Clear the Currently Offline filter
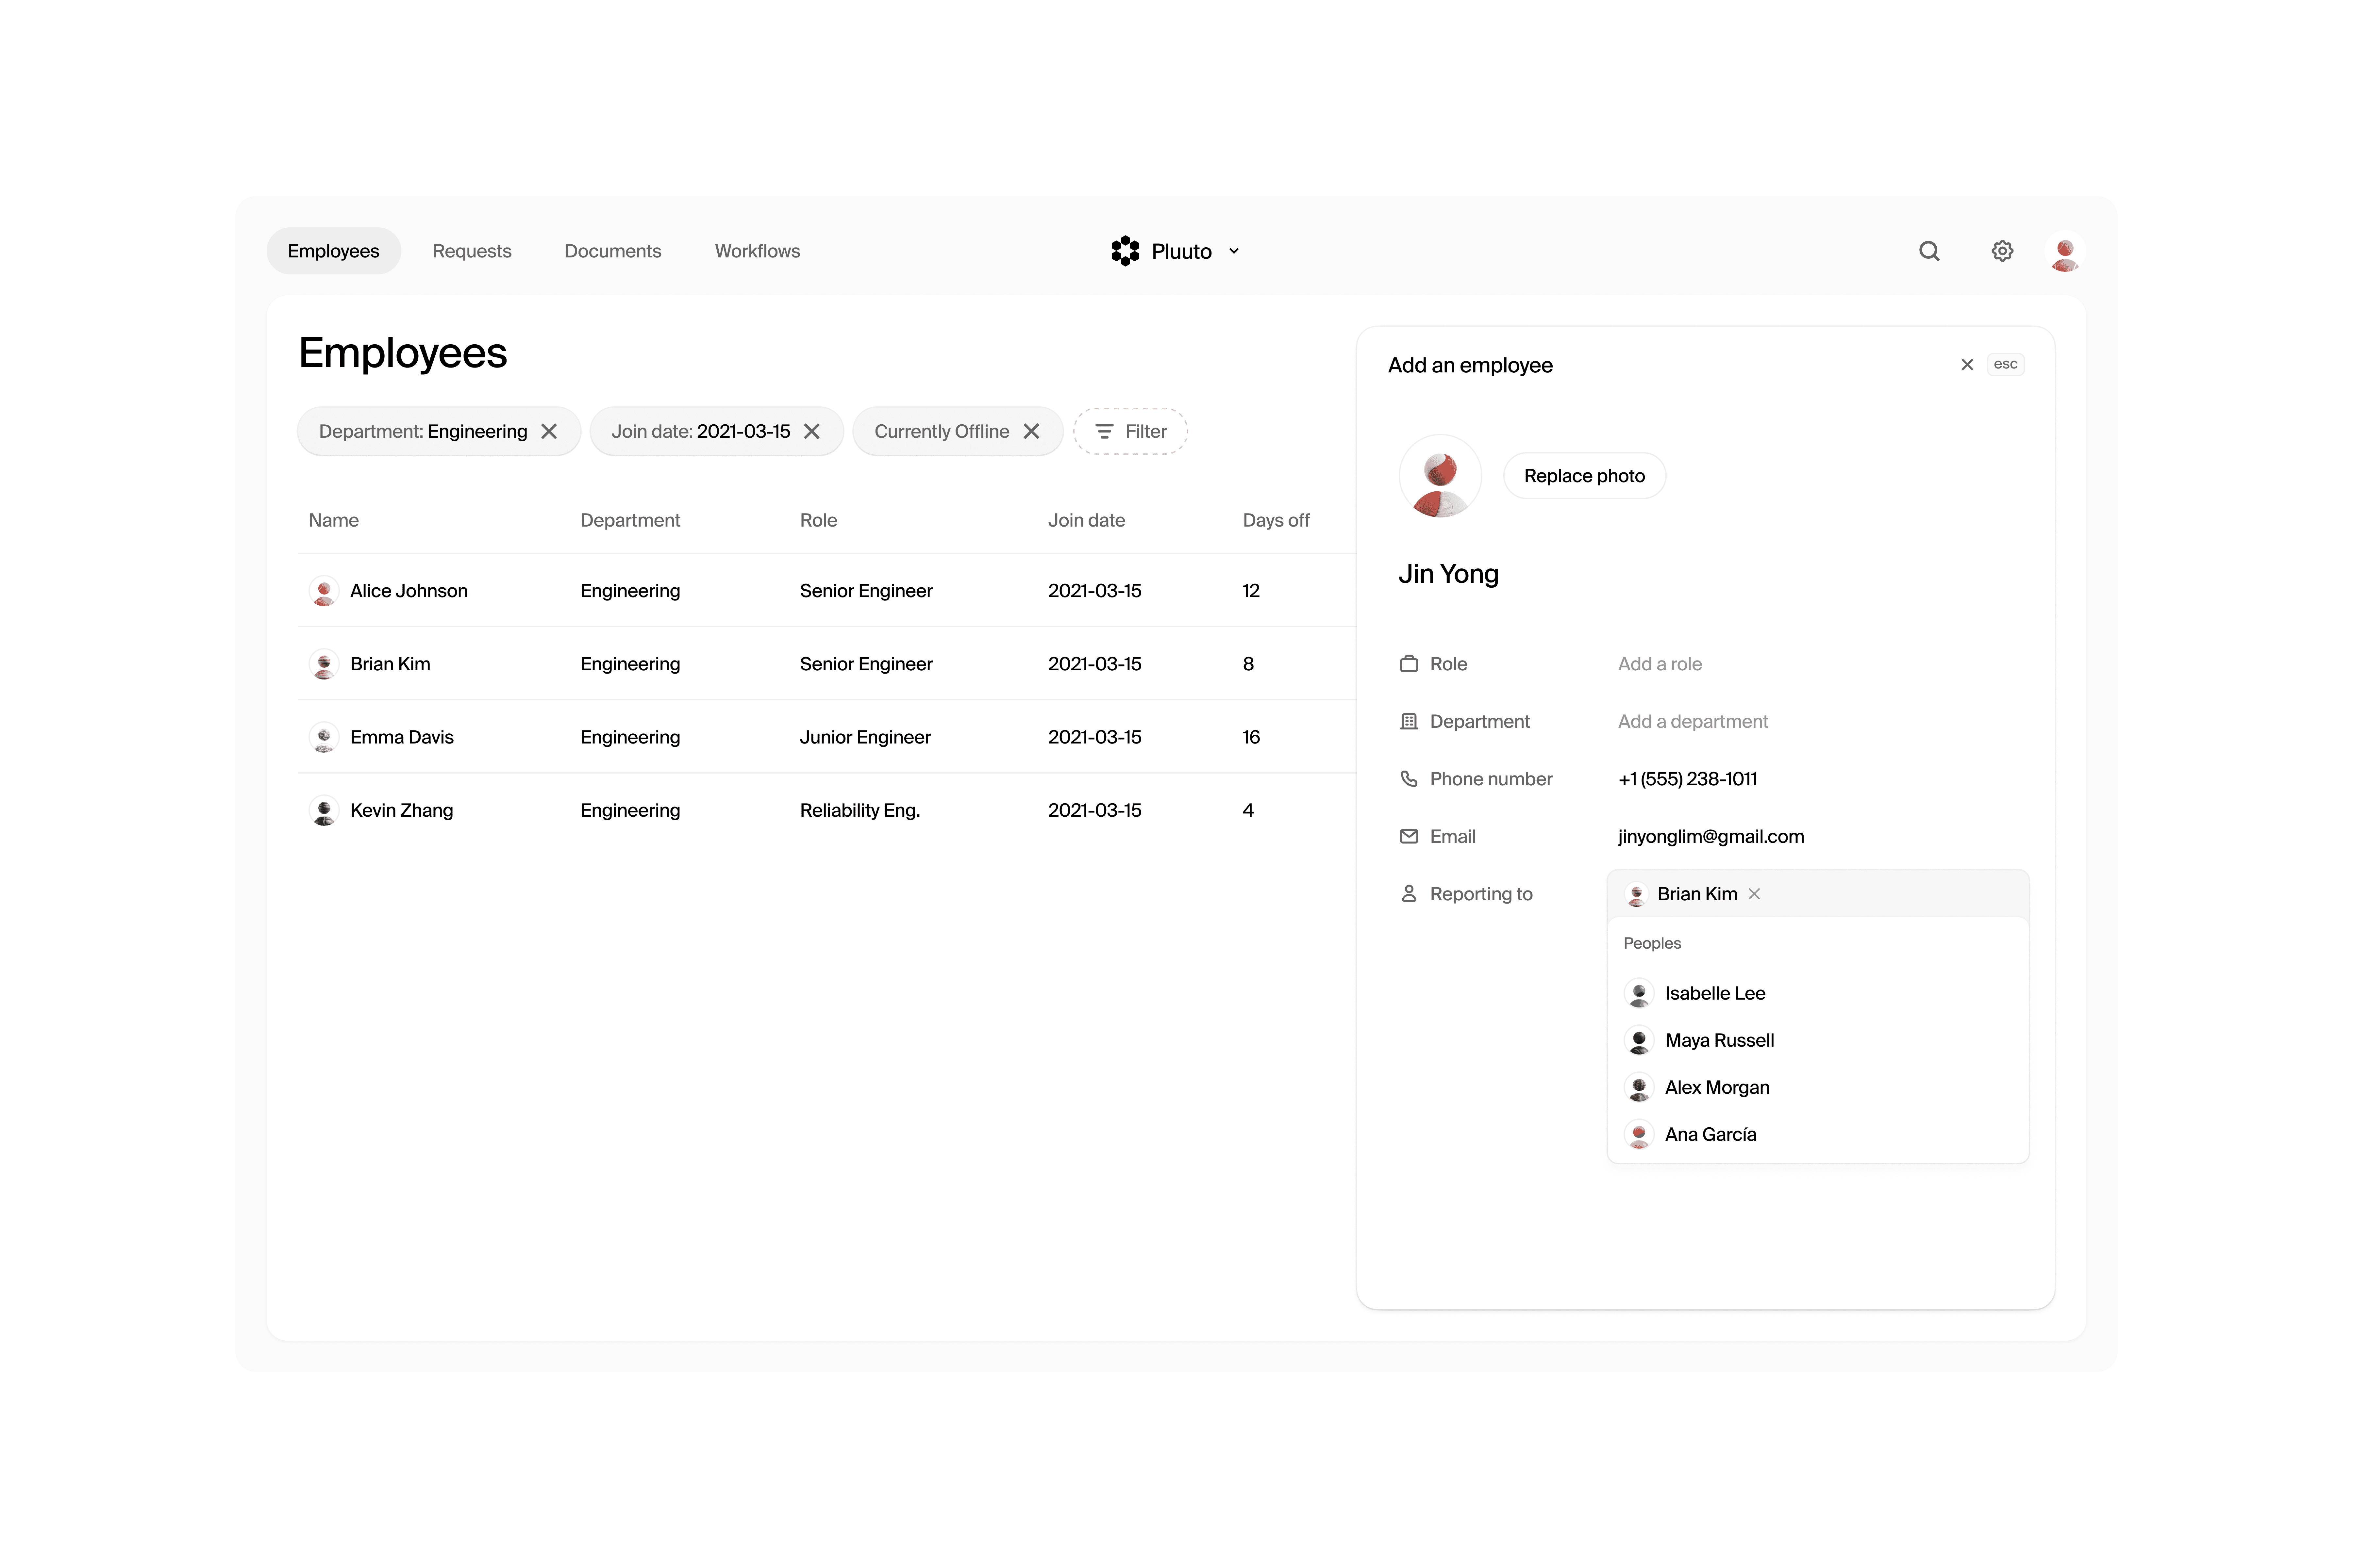Screen dimensions: 2353x1568 click(x=1031, y=431)
